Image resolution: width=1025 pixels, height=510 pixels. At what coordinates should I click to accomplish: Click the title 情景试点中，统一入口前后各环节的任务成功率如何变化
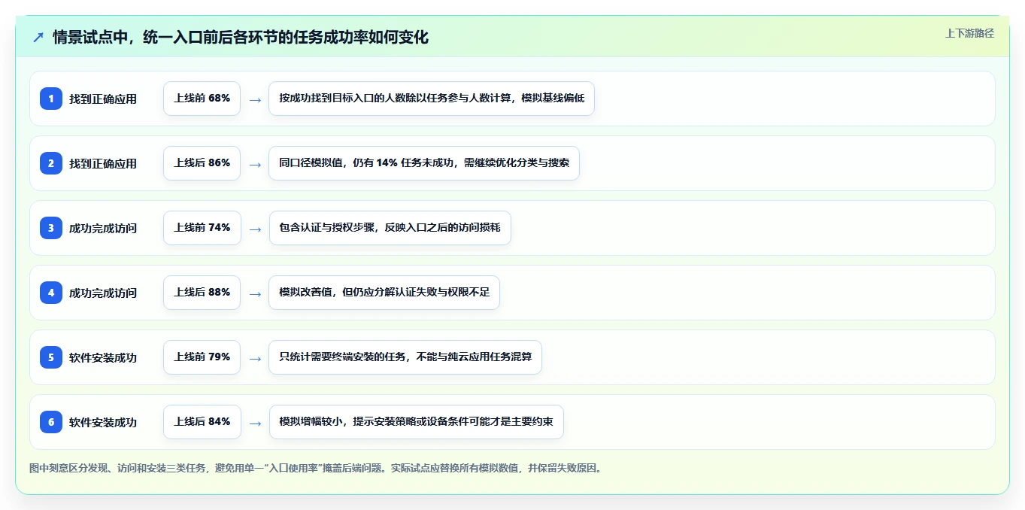coord(241,38)
